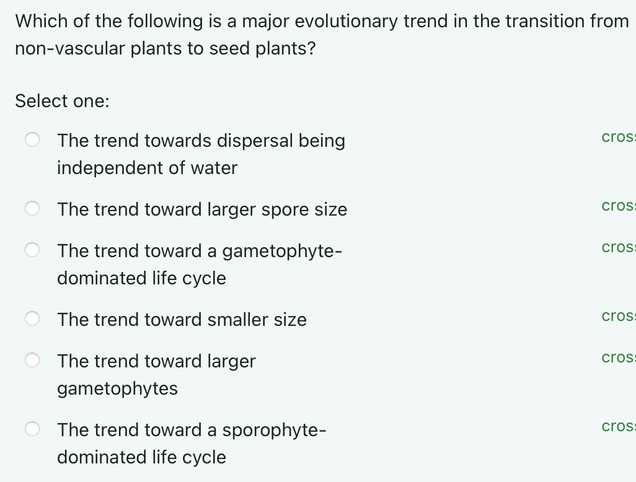Select the radio button for 'larger gametophytes'
Image resolution: width=636 pixels, height=482 pixels.
coord(32,359)
